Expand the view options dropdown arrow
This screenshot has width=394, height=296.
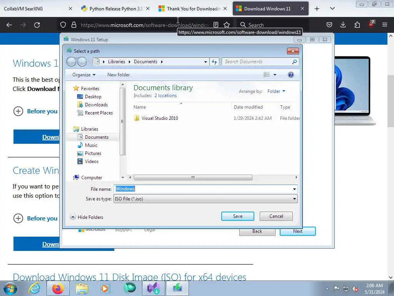pyautogui.click(x=275, y=75)
